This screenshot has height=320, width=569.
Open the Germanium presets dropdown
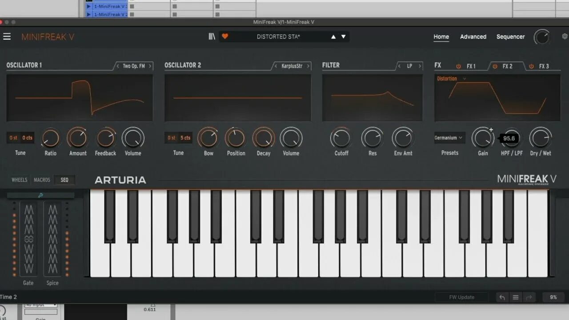tap(449, 138)
